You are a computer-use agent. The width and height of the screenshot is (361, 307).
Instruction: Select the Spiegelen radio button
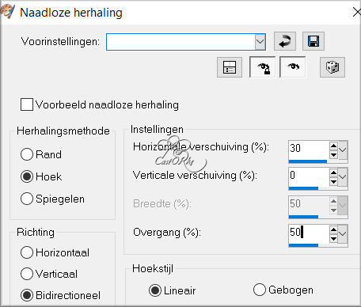pos(27,199)
